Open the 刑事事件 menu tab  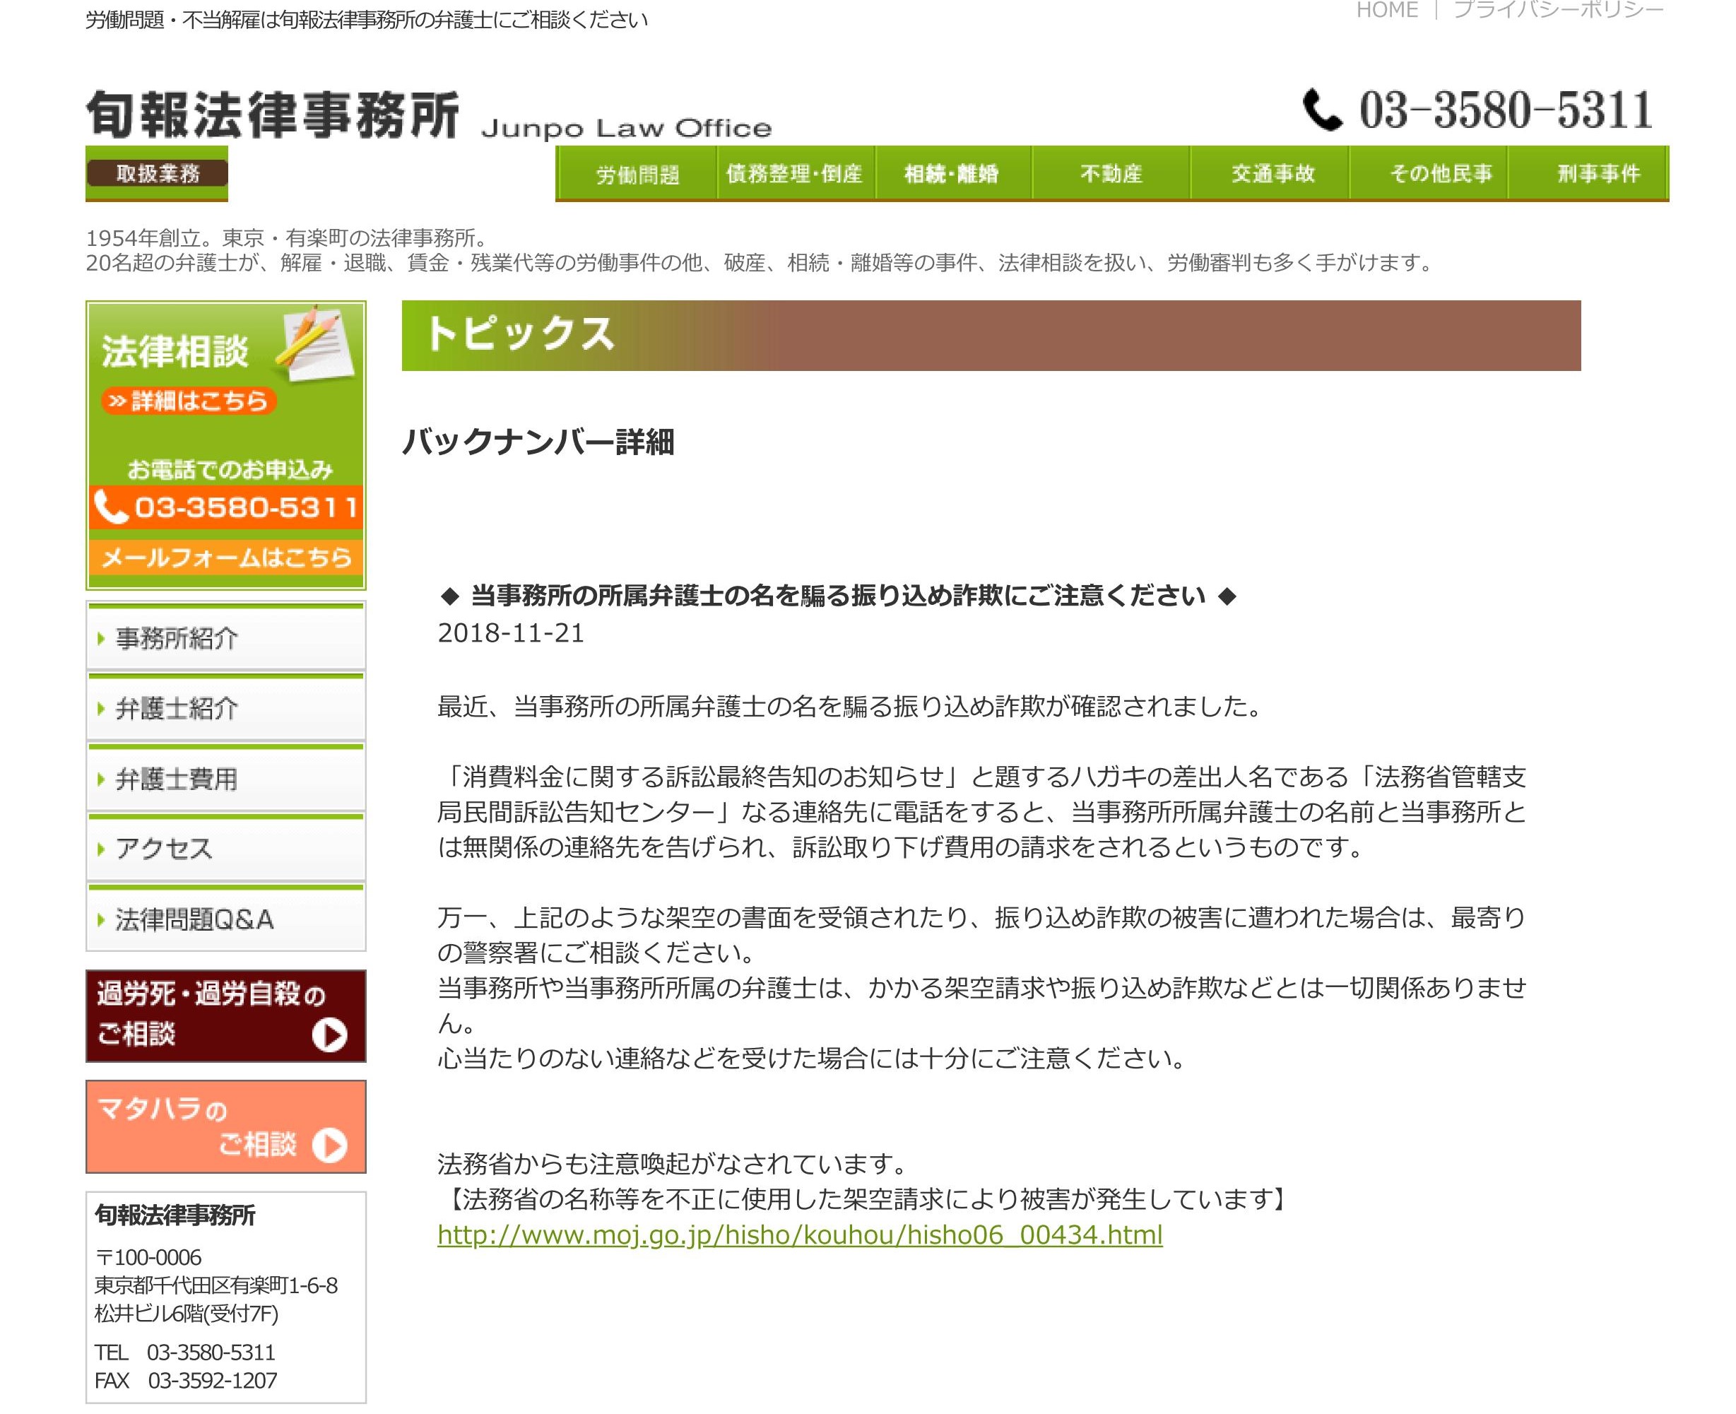click(1598, 175)
